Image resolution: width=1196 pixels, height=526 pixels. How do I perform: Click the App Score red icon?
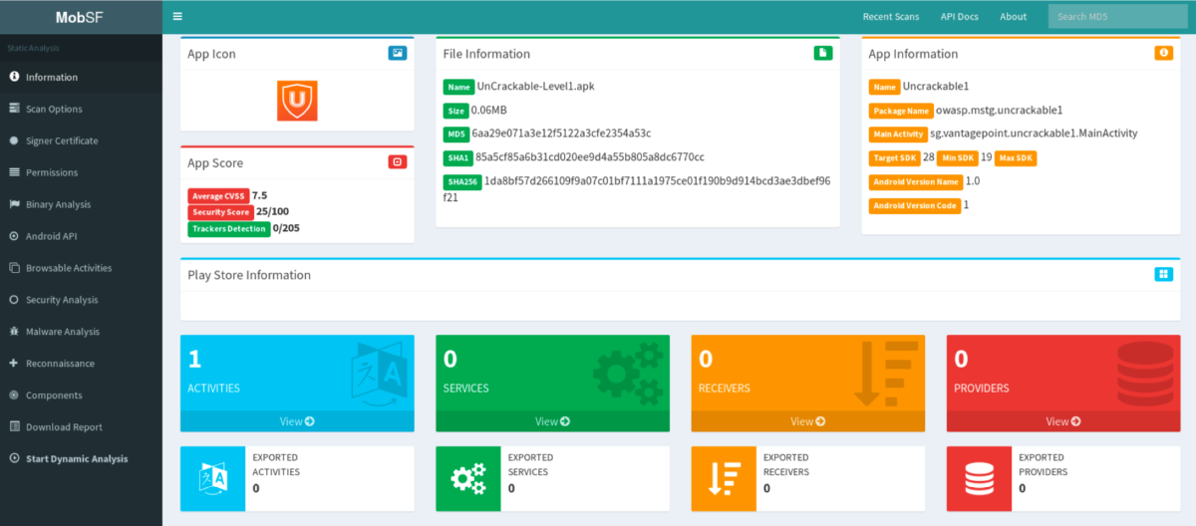pyautogui.click(x=397, y=161)
